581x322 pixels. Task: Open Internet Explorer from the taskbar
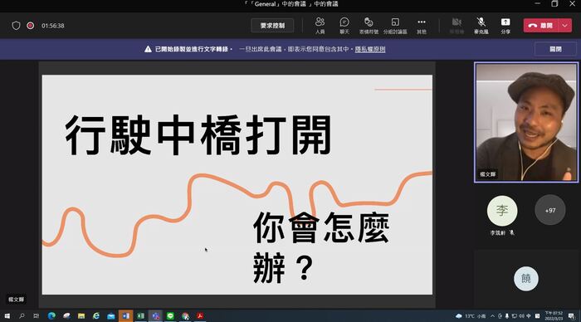click(96, 316)
